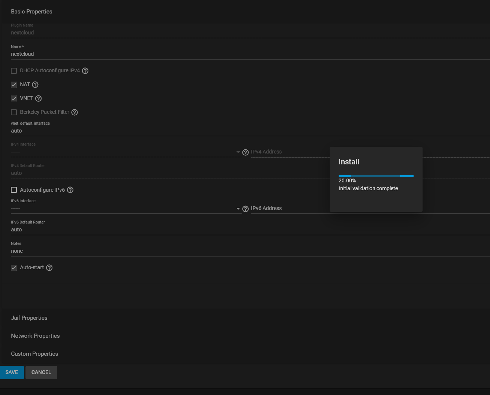Screen dimensions: 490x395
Task: Click help icon beside IPv6 Interface dropdown
Action: (x=245, y=209)
